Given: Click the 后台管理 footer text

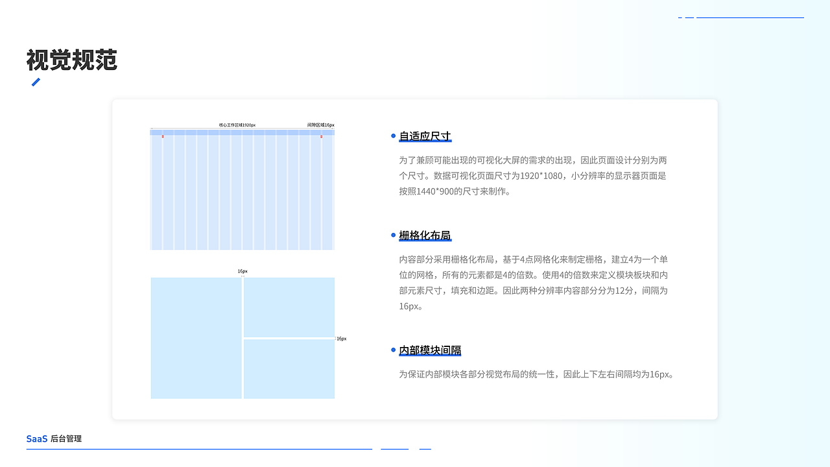Looking at the screenshot, I should 66,439.
